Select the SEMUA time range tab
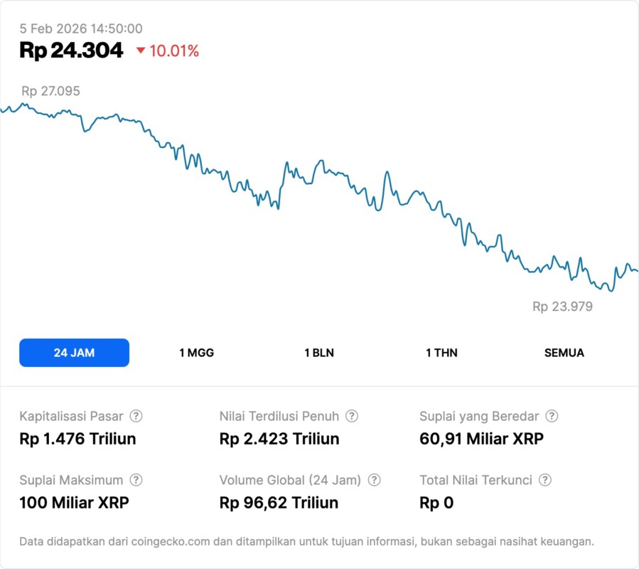 pyautogui.click(x=564, y=353)
